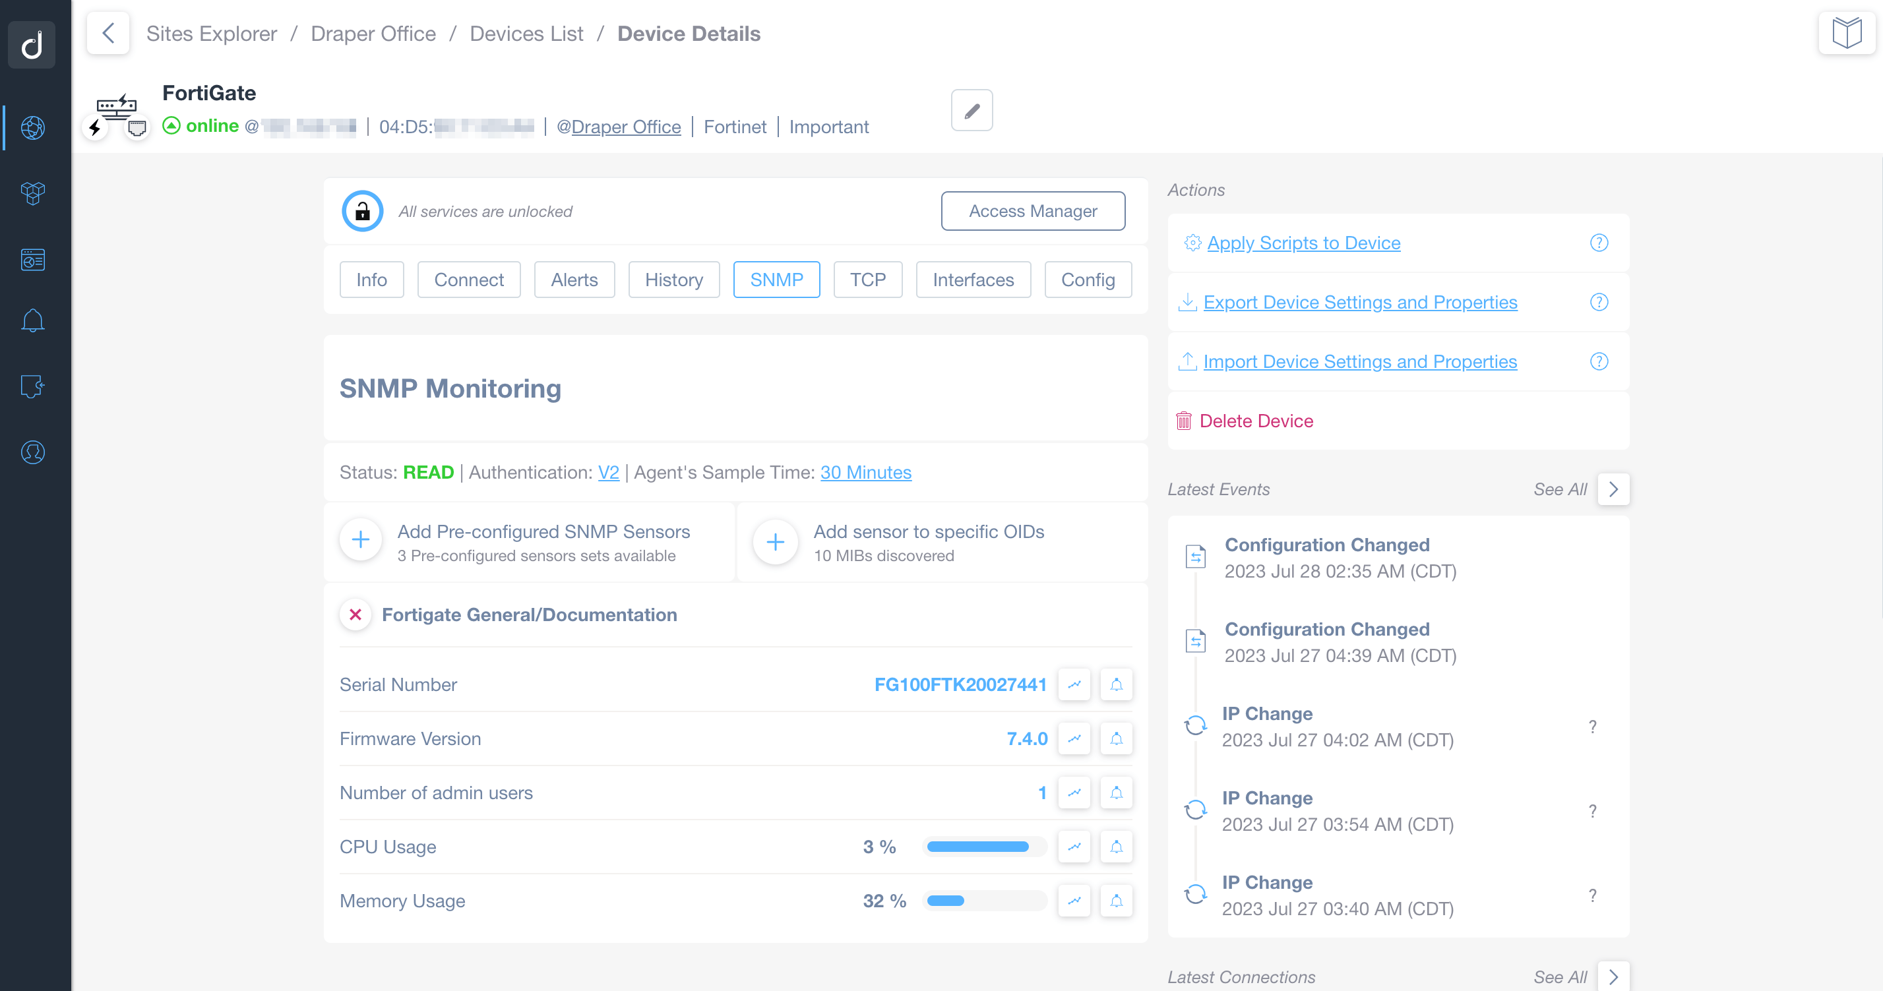Viewport: 1883px width, 991px height.
Task: Open Number of admin users chart icon
Action: pyautogui.click(x=1074, y=793)
